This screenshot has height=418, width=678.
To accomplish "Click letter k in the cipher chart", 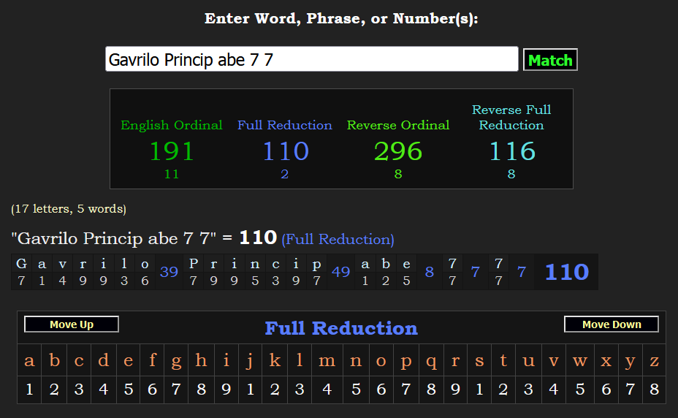I will click(x=275, y=360).
